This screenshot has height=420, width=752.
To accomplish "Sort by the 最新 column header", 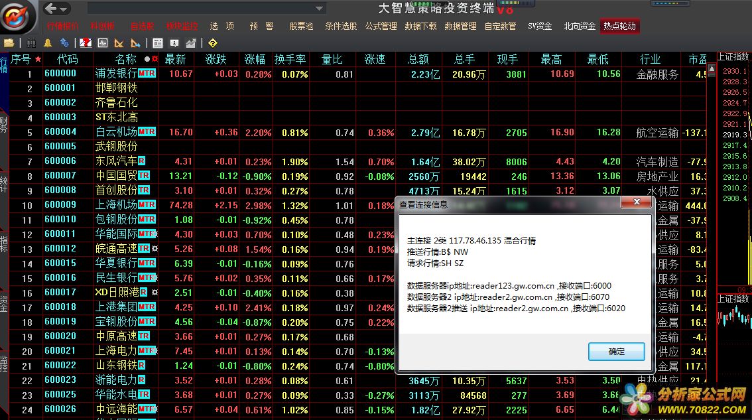I will click(175, 59).
